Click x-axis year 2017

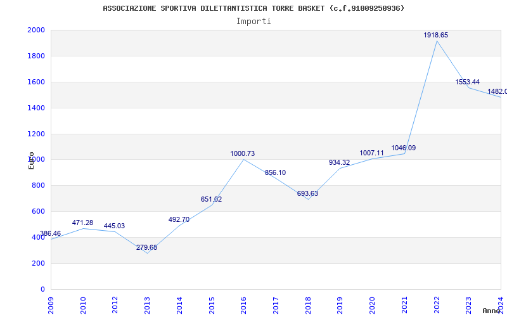tap(276, 306)
